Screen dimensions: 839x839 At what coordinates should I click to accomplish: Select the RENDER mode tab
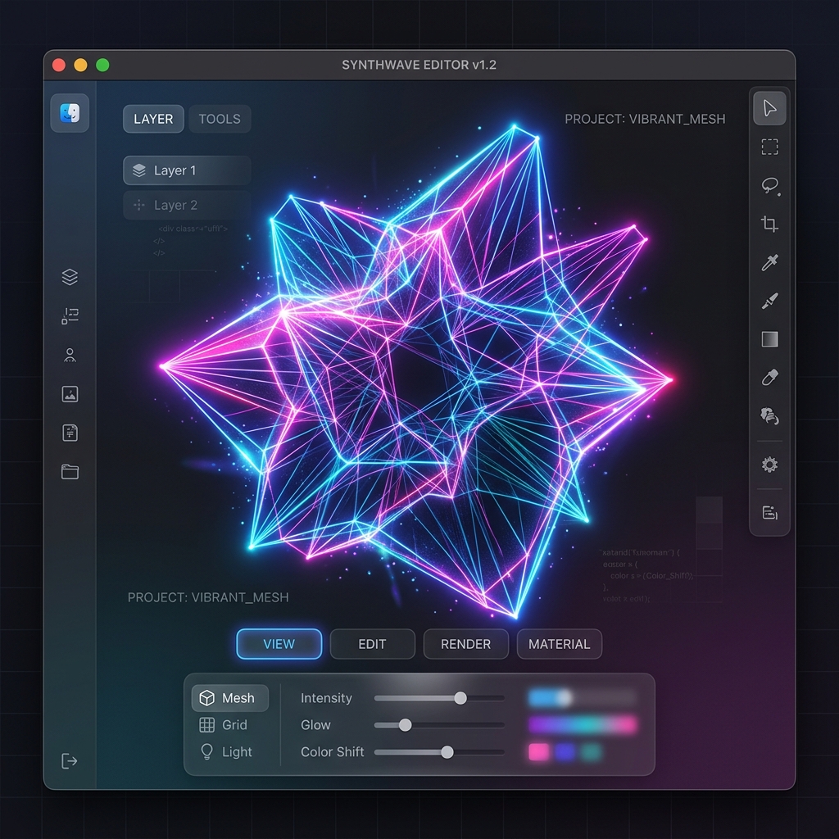[465, 644]
